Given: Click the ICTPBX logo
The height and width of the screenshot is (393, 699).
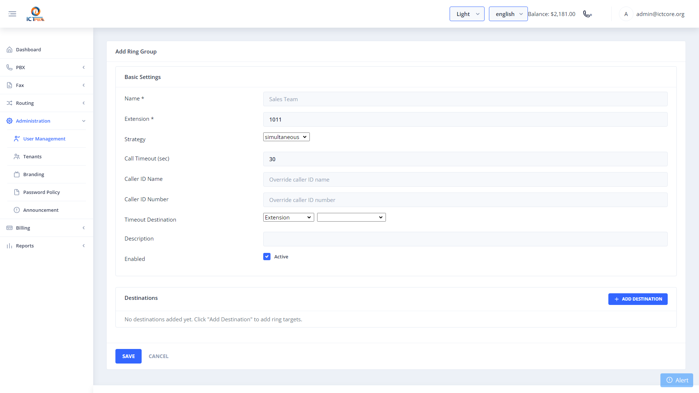Looking at the screenshot, I should tap(35, 14).
